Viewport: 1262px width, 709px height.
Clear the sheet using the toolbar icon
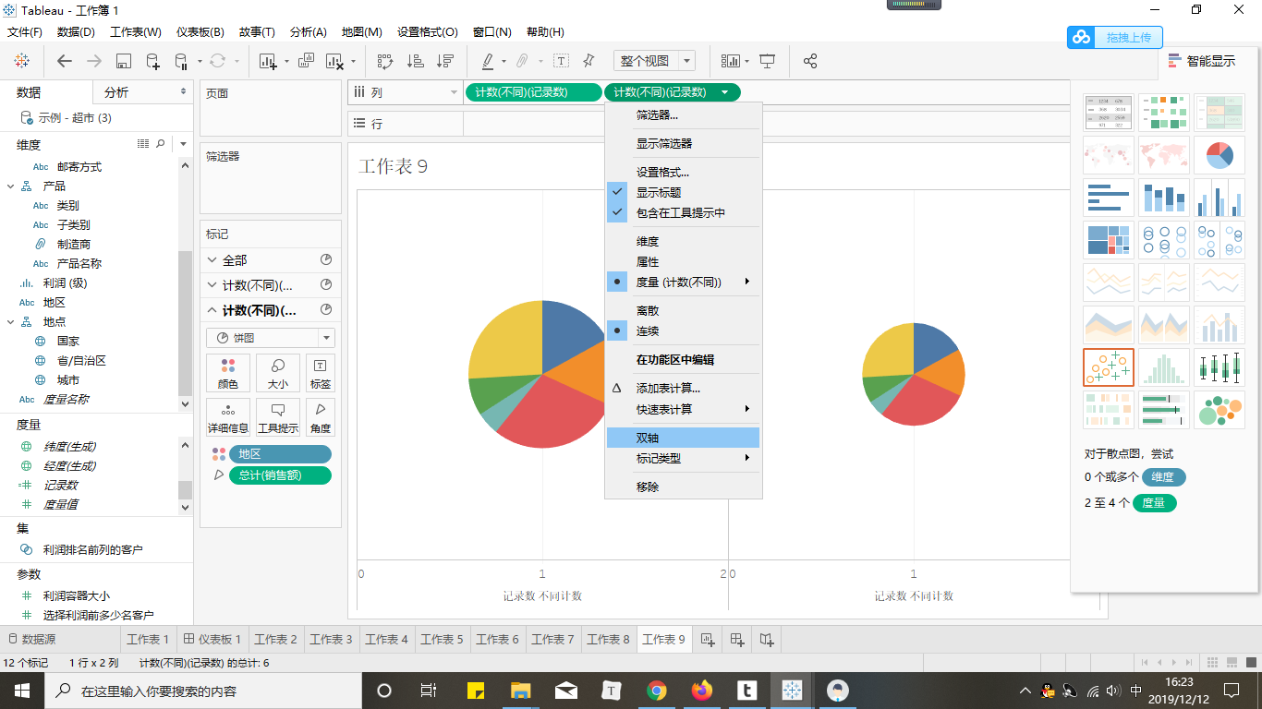(x=334, y=61)
